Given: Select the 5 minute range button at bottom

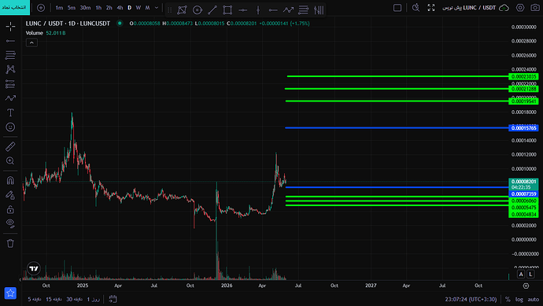Looking at the screenshot, I should (35, 299).
